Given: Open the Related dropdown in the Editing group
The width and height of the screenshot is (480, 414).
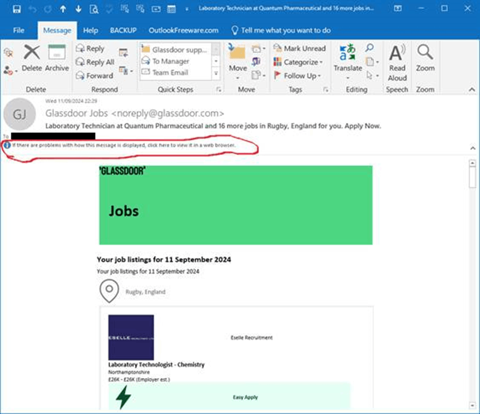Looking at the screenshot, I should (372, 61).
